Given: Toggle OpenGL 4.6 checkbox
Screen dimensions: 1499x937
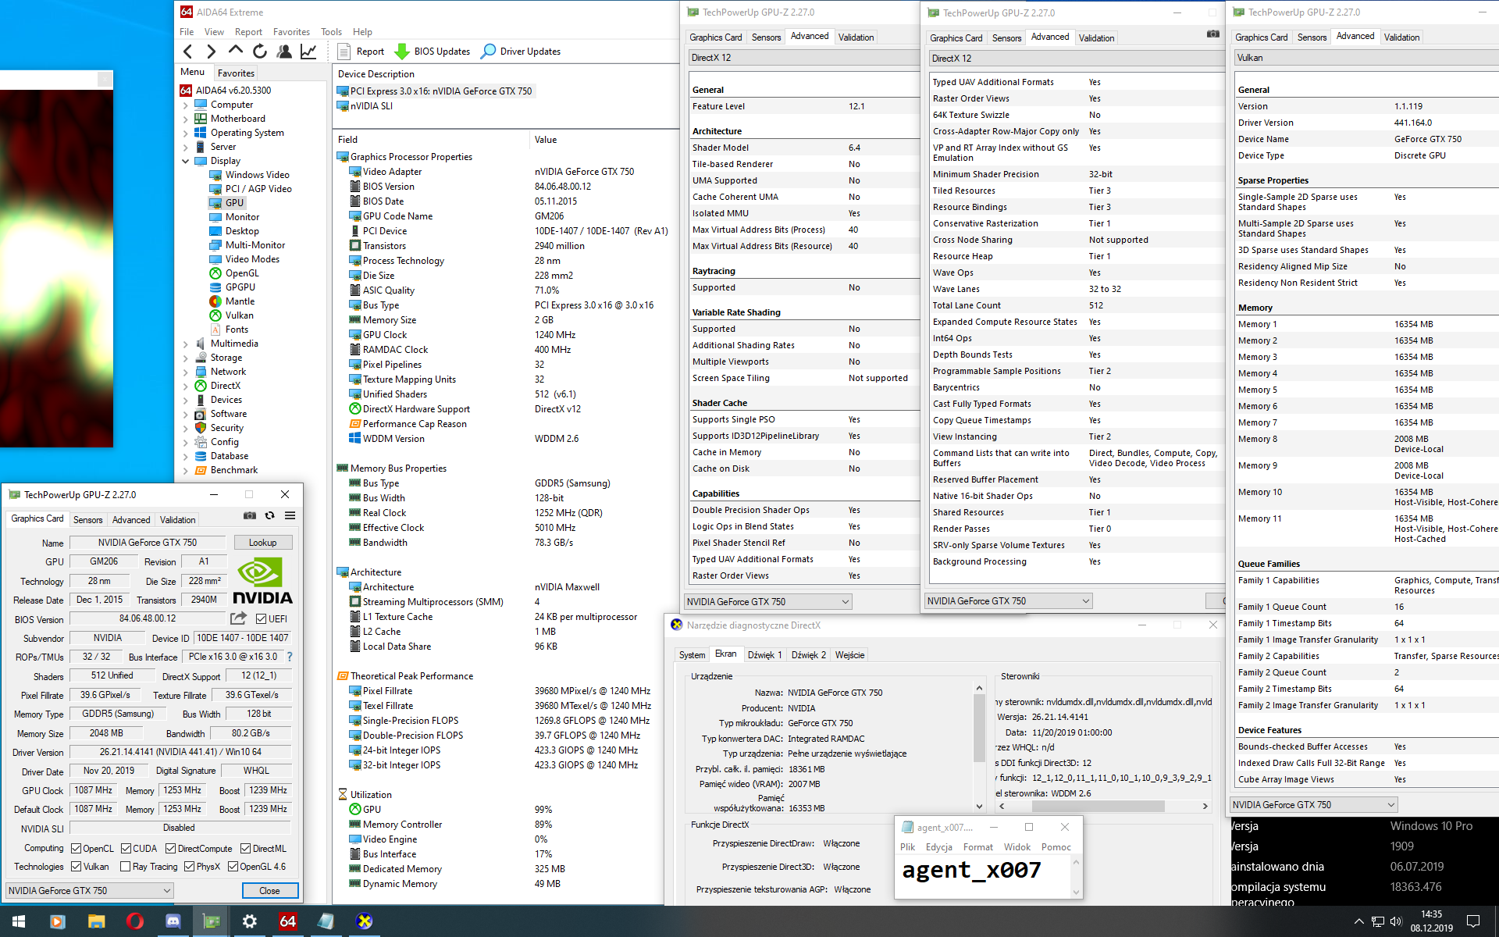Looking at the screenshot, I should (x=233, y=867).
